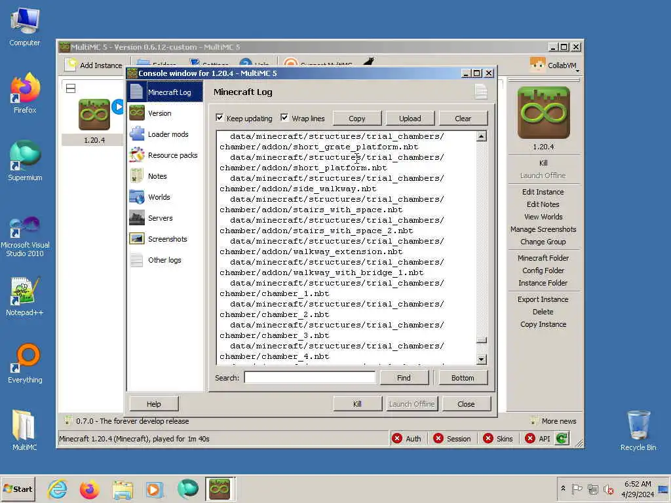Click the Windows Start button

[18, 489]
